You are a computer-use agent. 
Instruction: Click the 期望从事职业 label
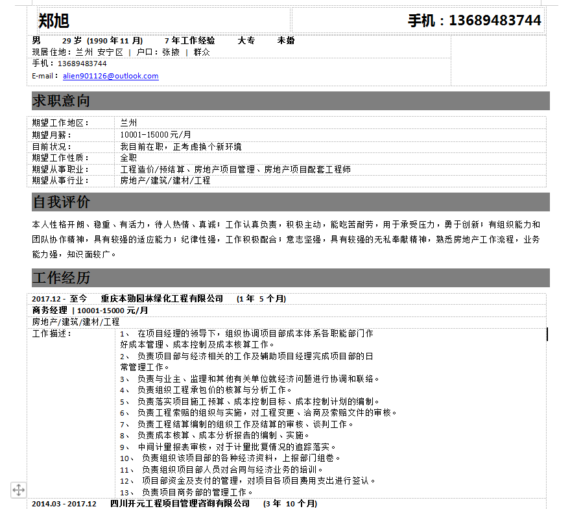pyautogui.click(x=60, y=169)
